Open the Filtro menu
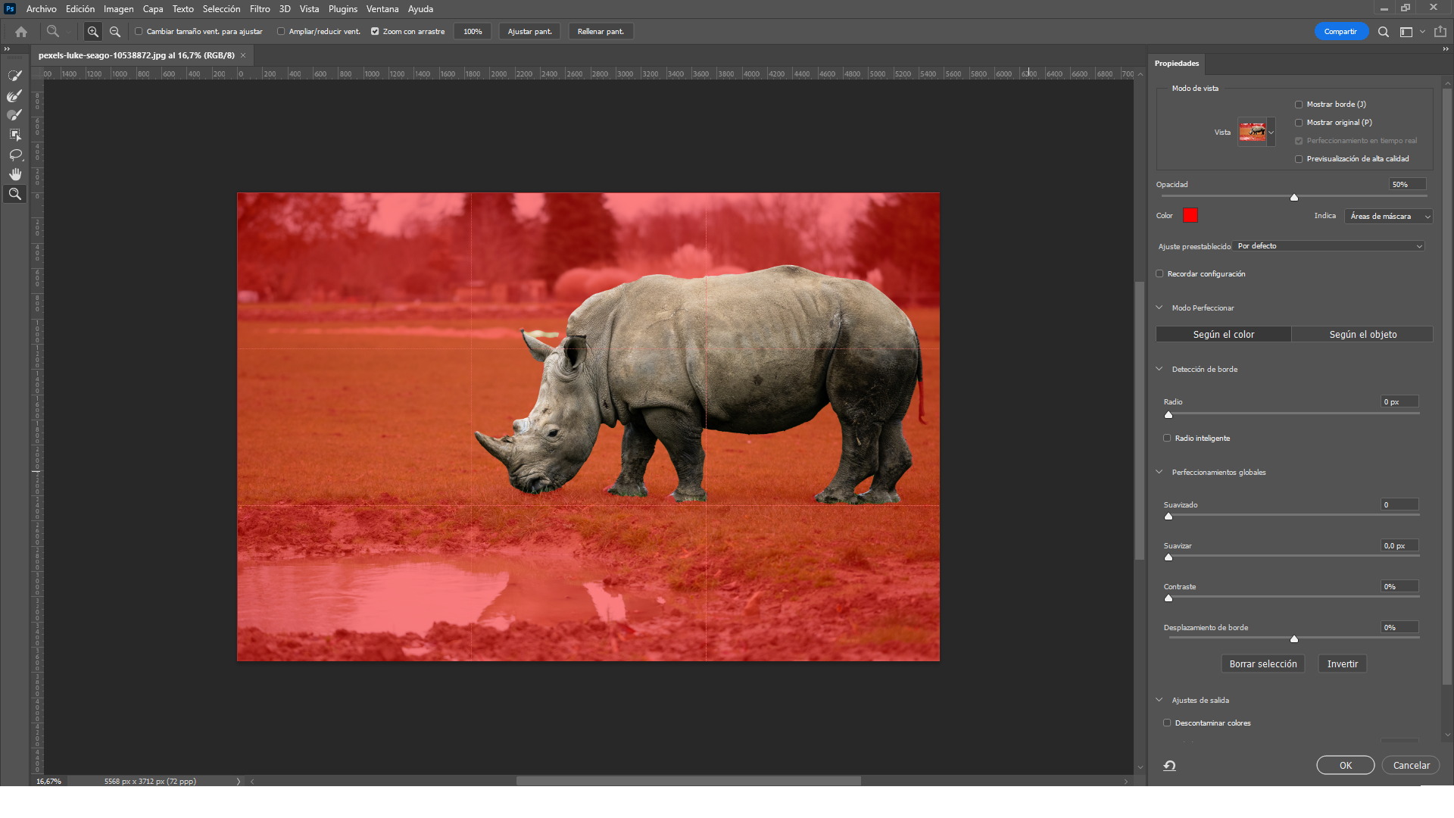Image resolution: width=1454 pixels, height=818 pixels. tap(260, 9)
